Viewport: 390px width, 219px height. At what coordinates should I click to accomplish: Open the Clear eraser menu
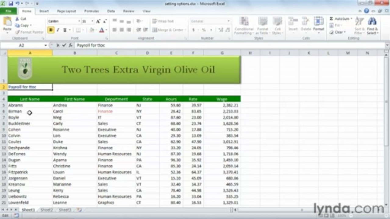coord(338,32)
